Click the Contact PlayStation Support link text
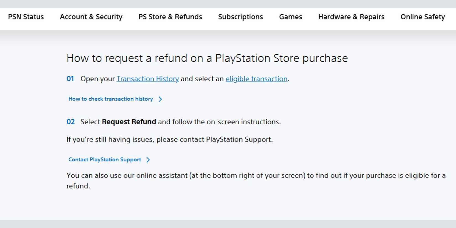 [105, 160]
